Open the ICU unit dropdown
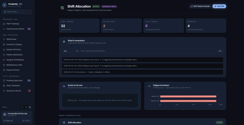This screenshot has height=125, width=244. (70, 51)
